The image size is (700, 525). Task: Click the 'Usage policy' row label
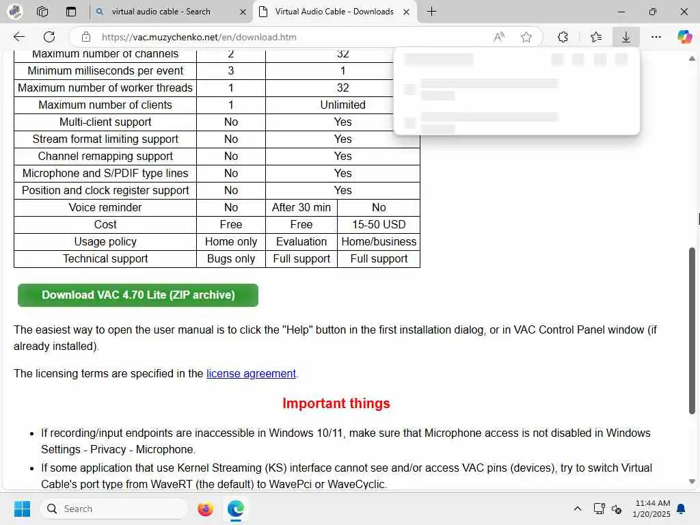click(105, 241)
